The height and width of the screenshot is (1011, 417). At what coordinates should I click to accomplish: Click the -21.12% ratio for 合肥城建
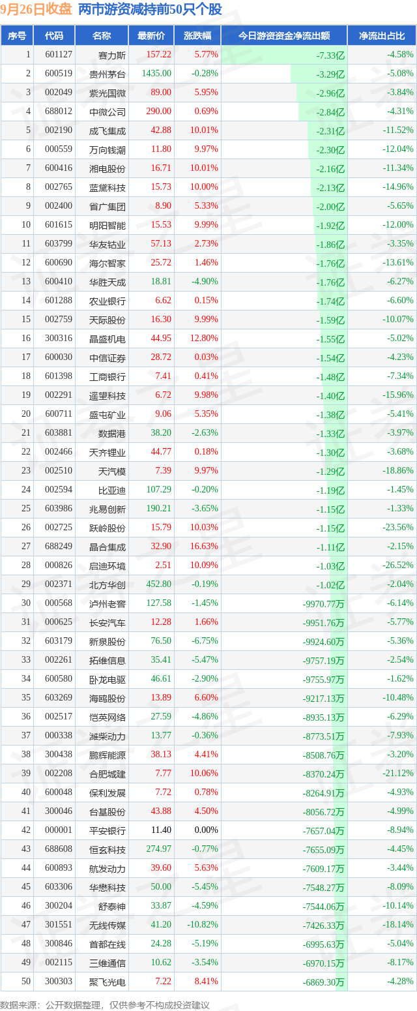coord(397,774)
